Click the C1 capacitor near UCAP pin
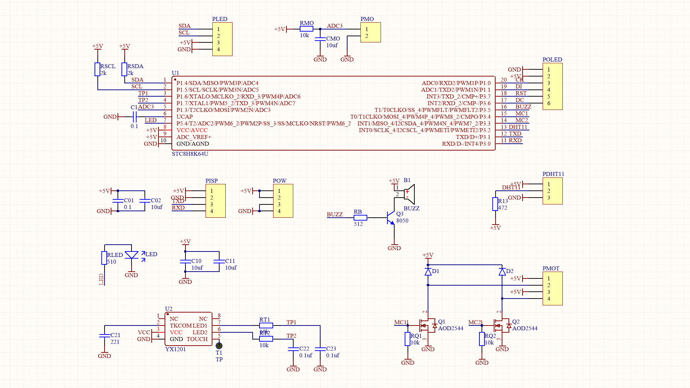The image size is (690, 388). tap(134, 117)
